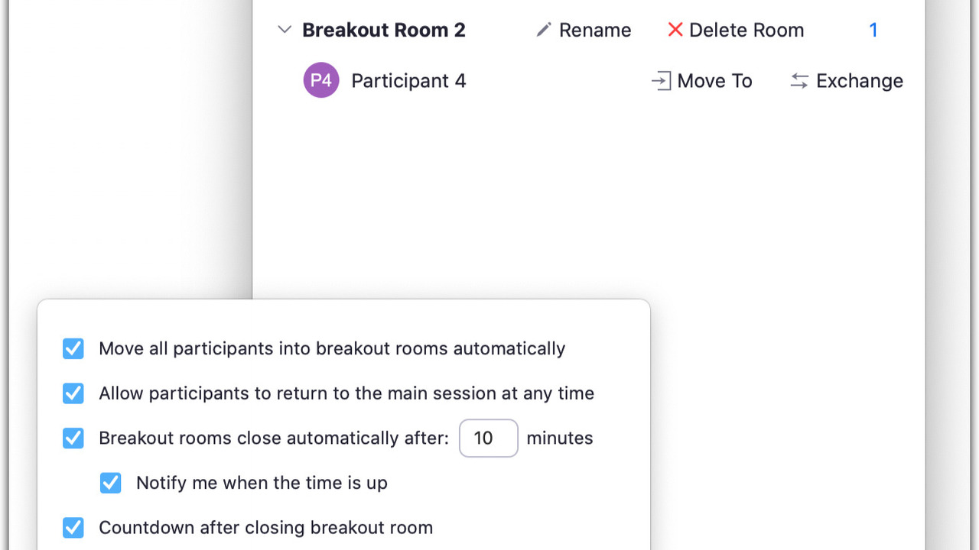Image resolution: width=979 pixels, height=550 pixels.
Task: Select the Participant 4 name
Action: click(408, 81)
